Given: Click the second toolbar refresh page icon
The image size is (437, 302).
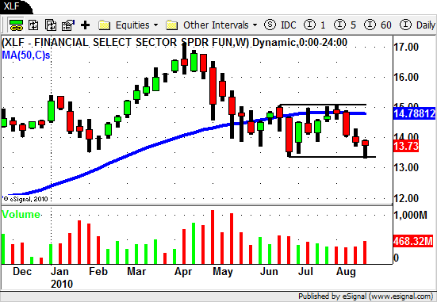Looking at the screenshot, I should (34, 25).
